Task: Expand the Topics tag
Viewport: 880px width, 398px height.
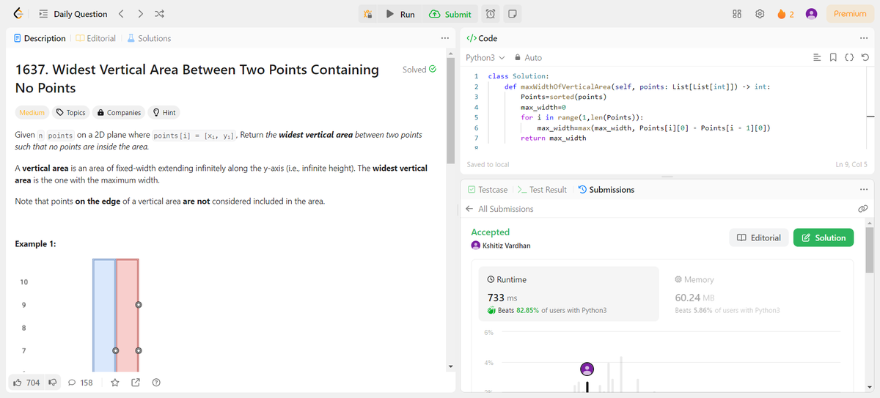Action: click(71, 113)
